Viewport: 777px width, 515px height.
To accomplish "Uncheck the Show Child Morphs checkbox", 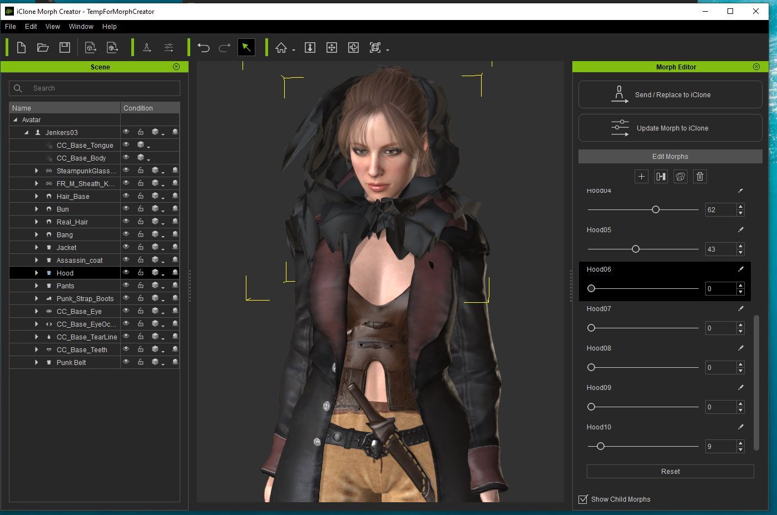I will [x=583, y=499].
